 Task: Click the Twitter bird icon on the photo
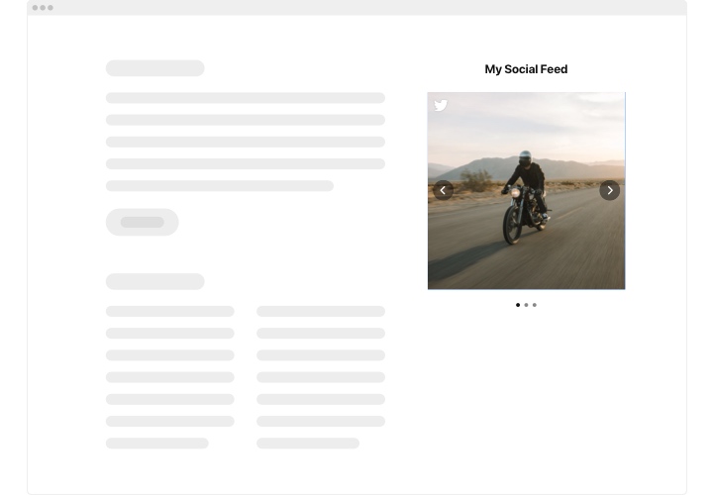[x=441, y=106]
